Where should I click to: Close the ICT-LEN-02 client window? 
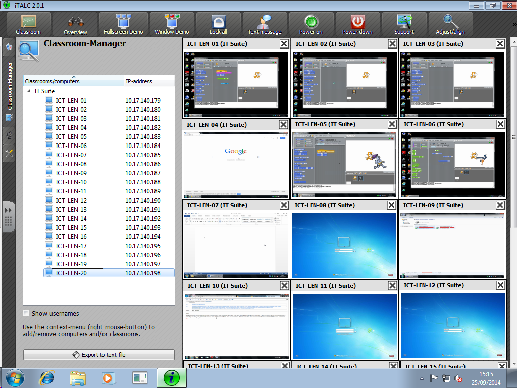pyautogui.click(x=392, y=44)
